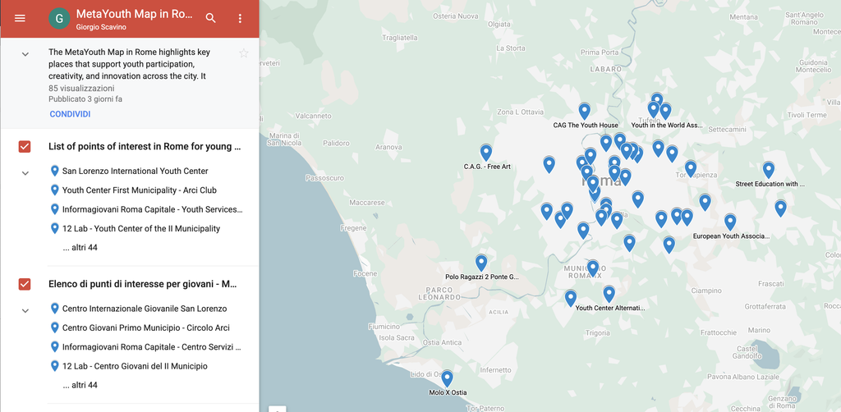Toggle the 'List of points of interest' layer checkbox
The image size is (841, 412).
(25, 147)
